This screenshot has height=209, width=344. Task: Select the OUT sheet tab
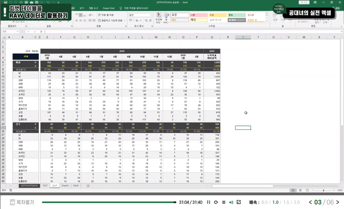[54, 186]
